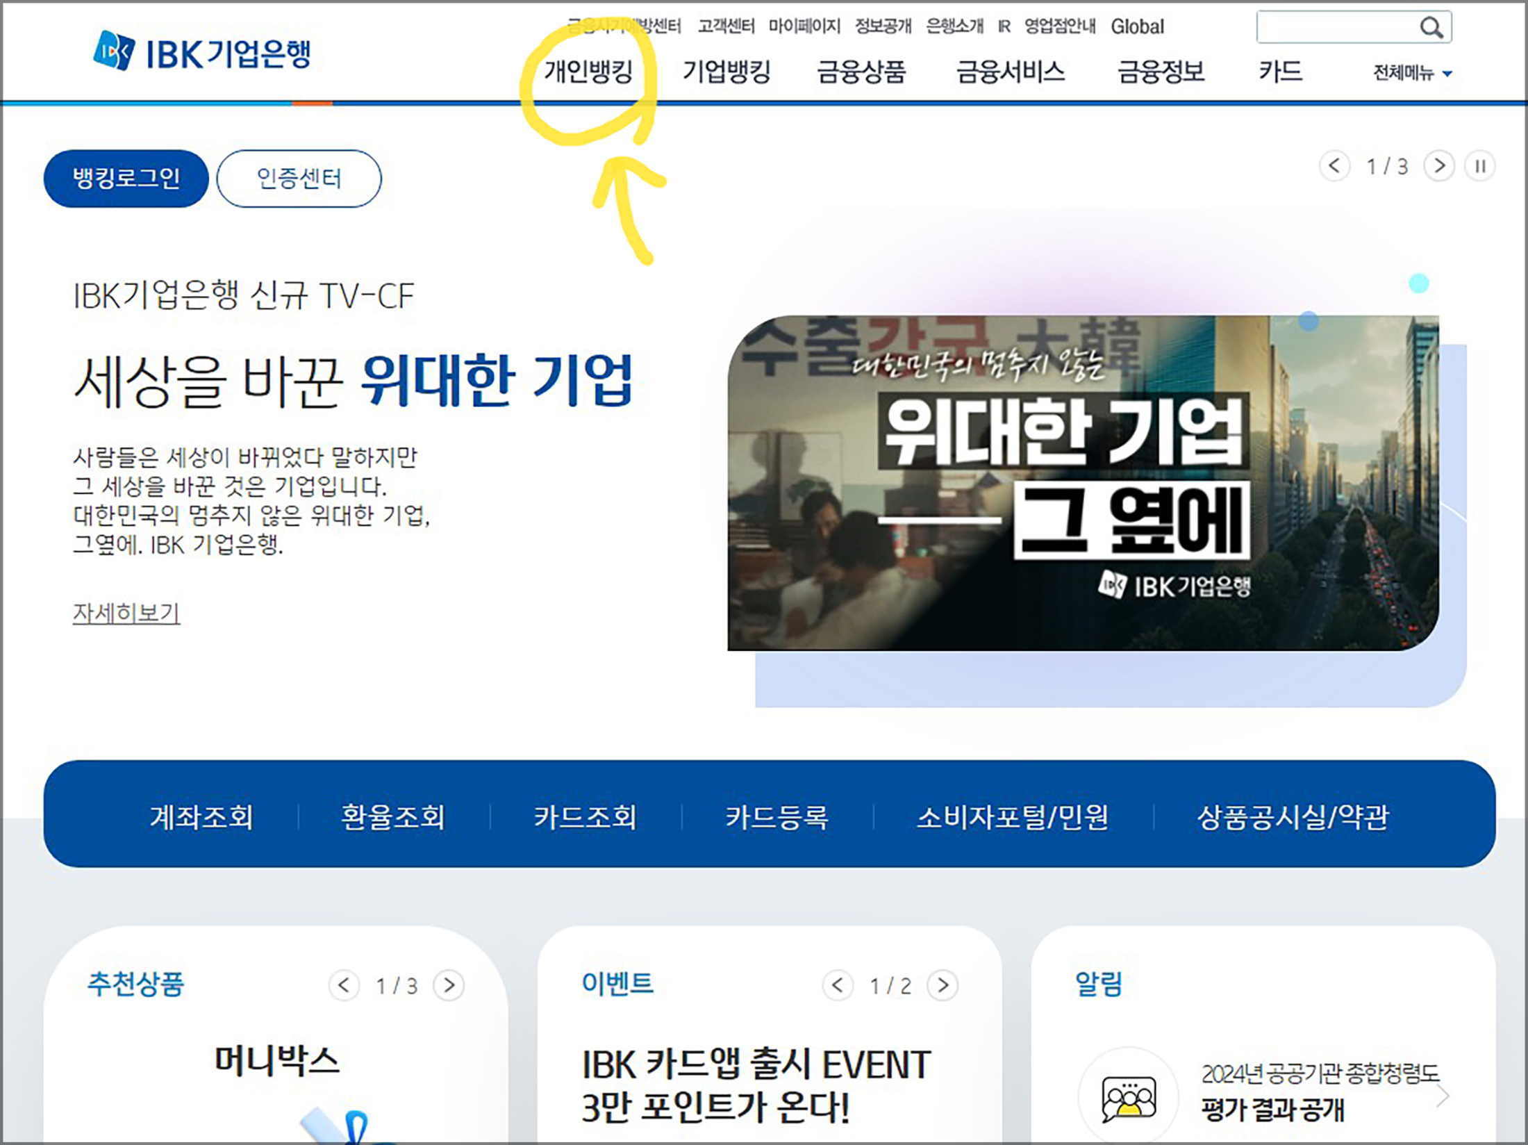This screenshot has height=1145, width=1528.
Task: Show next 추천상품 item
Action: point(449,985)
